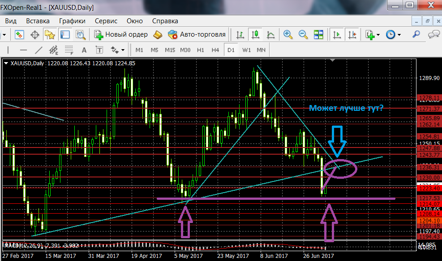This screenshot has width=442, height=261.
Task: Select the trendline drawing tool
Action: click(x=39, y=51)
